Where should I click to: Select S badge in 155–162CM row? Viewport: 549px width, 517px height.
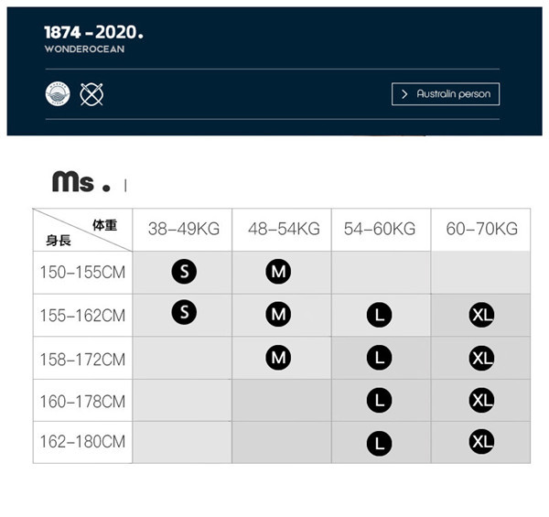tap(184, 312)
